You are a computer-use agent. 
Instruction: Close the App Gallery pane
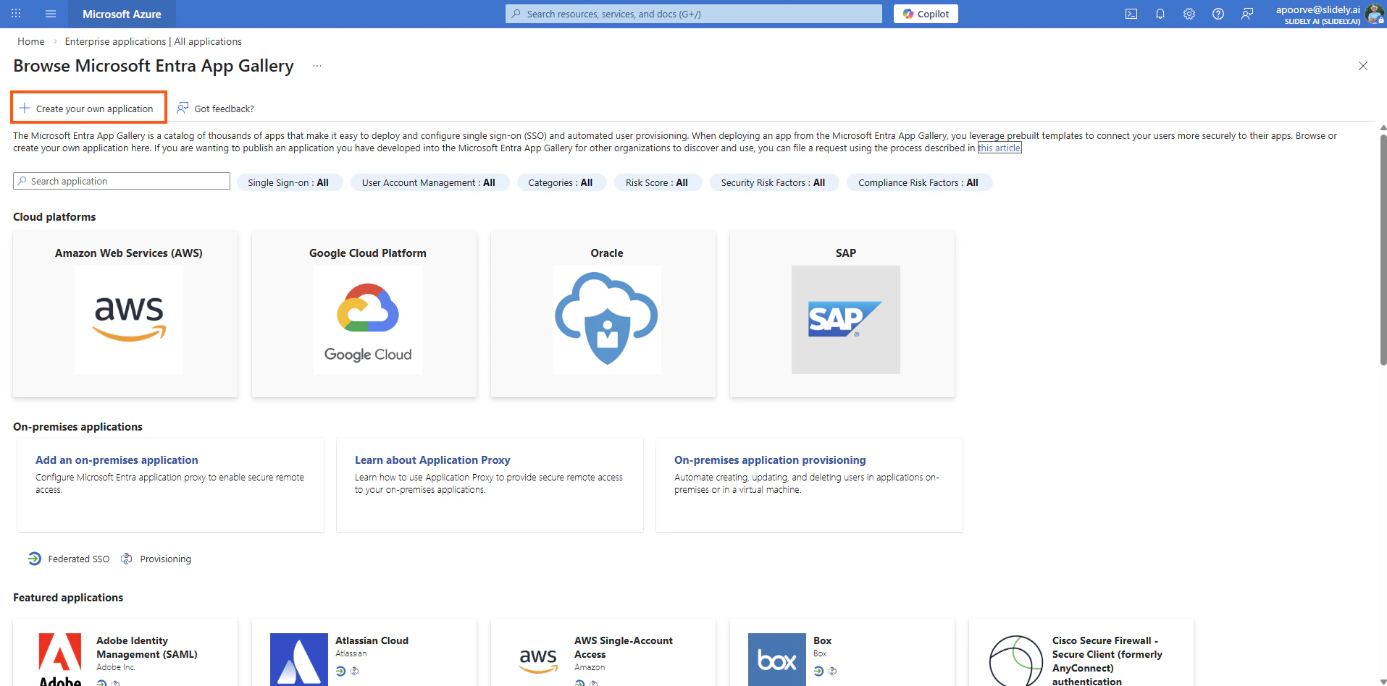coord(1363,66)
